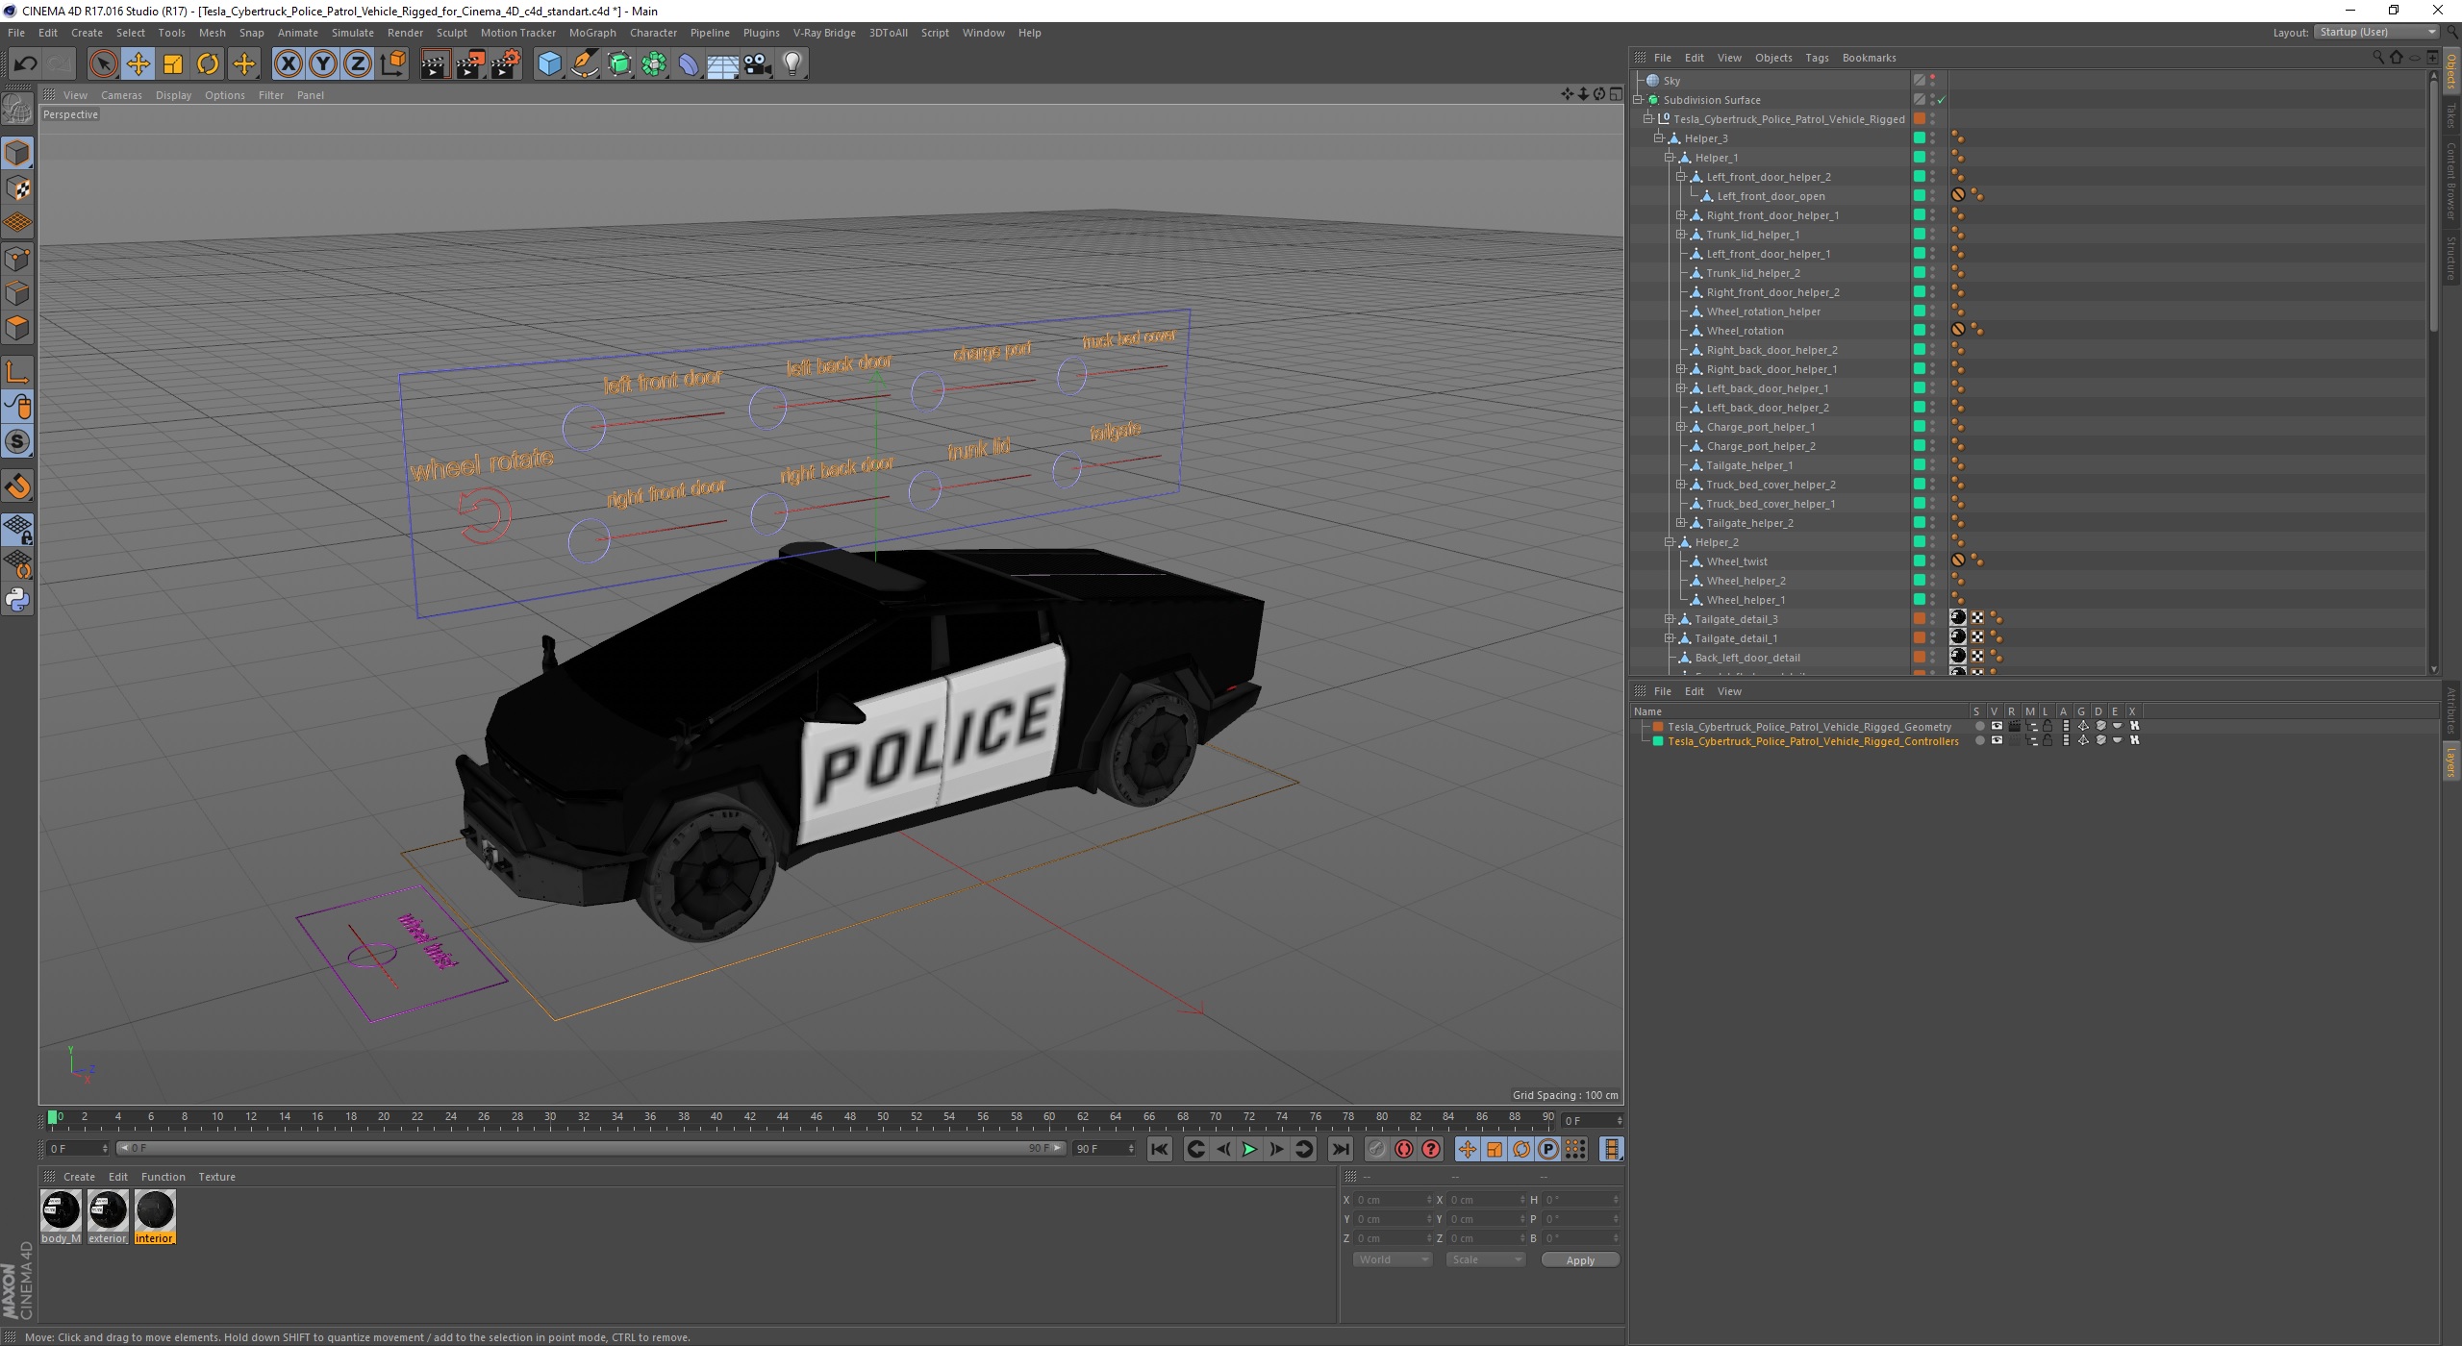Collapse Helper_1 tree node
The image size is (2462, 1346).
point(1671,158)
